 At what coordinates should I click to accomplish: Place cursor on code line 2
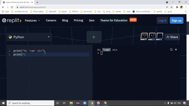[51, 54]
